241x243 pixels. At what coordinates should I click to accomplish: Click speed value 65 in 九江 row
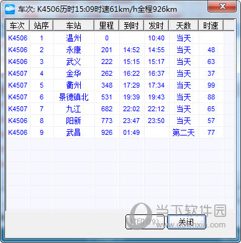[x=211, y=109]
